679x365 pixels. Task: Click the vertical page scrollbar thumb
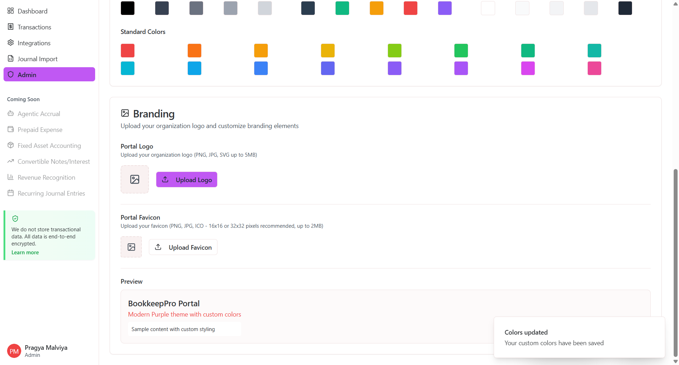(675, 262)
